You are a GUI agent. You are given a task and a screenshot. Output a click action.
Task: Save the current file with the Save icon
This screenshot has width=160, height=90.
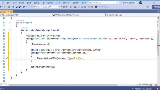[x=16, y=7]
